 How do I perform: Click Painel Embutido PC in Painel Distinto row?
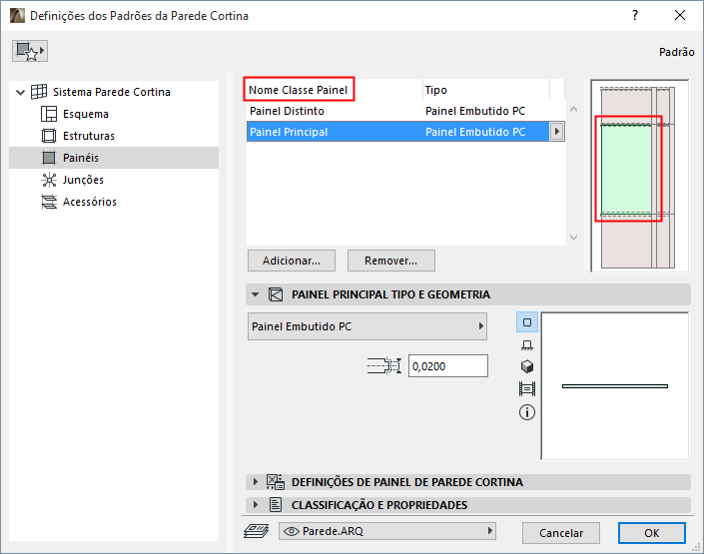tap(475, 111)
